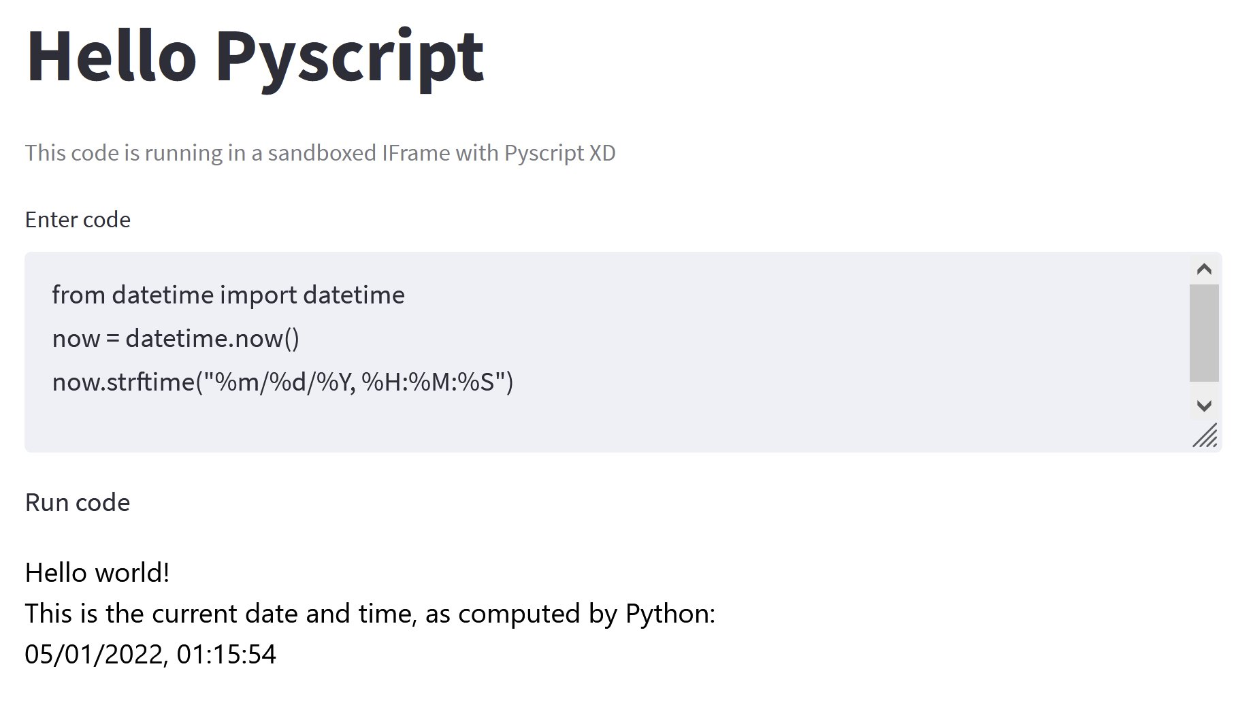Click the line containing datetime.now()
The width and height of the screenshot is (1253, 707).
click(x=177, y=338)
